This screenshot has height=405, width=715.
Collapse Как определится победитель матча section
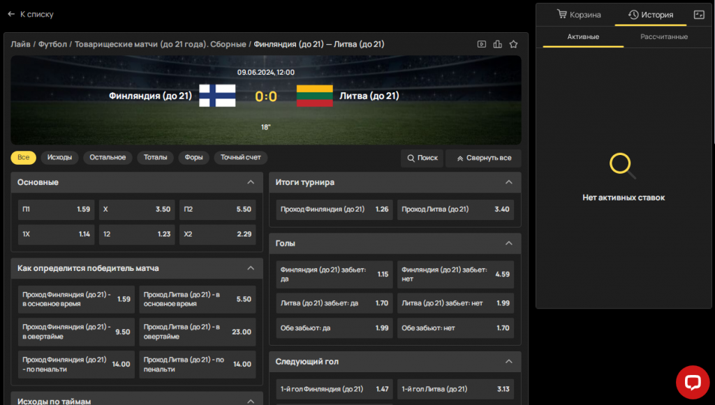251,268
